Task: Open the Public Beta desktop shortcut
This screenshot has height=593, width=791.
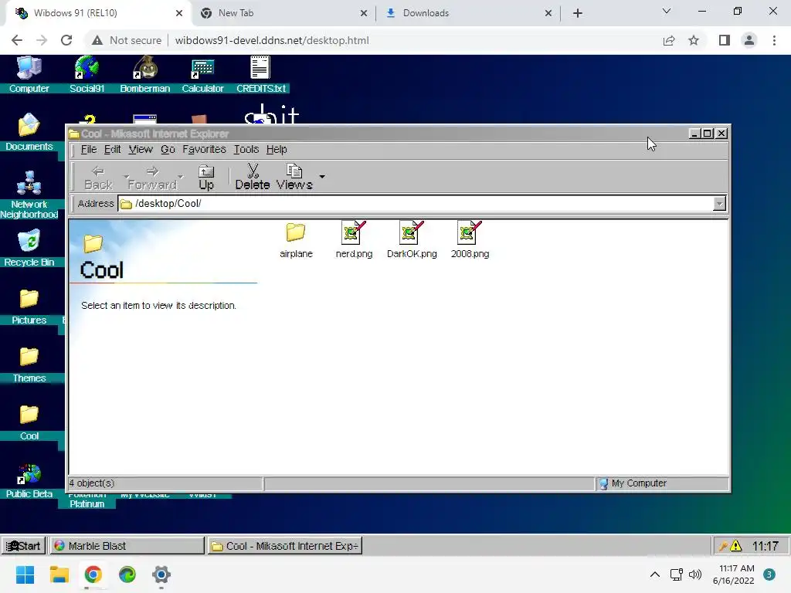Action: click(29, 479)
